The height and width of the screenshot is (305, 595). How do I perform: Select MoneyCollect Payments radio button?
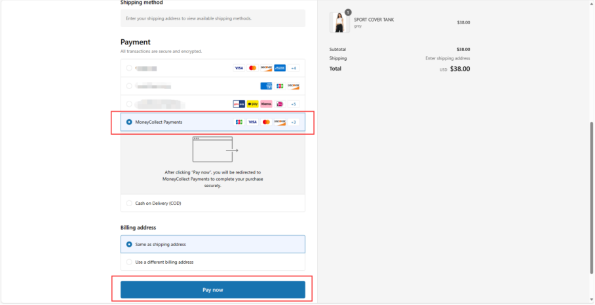pyautogui.click(x=129, y=122)
